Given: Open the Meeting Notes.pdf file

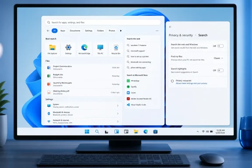Looking at the screenshot, I should pos(83,92).
